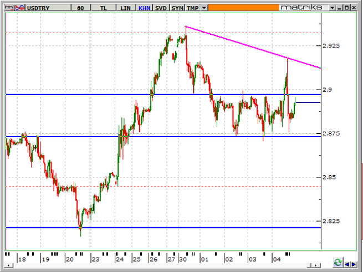Click the chart type wave icon
This screenshot has height=272, width=363.
click(20, 8)
